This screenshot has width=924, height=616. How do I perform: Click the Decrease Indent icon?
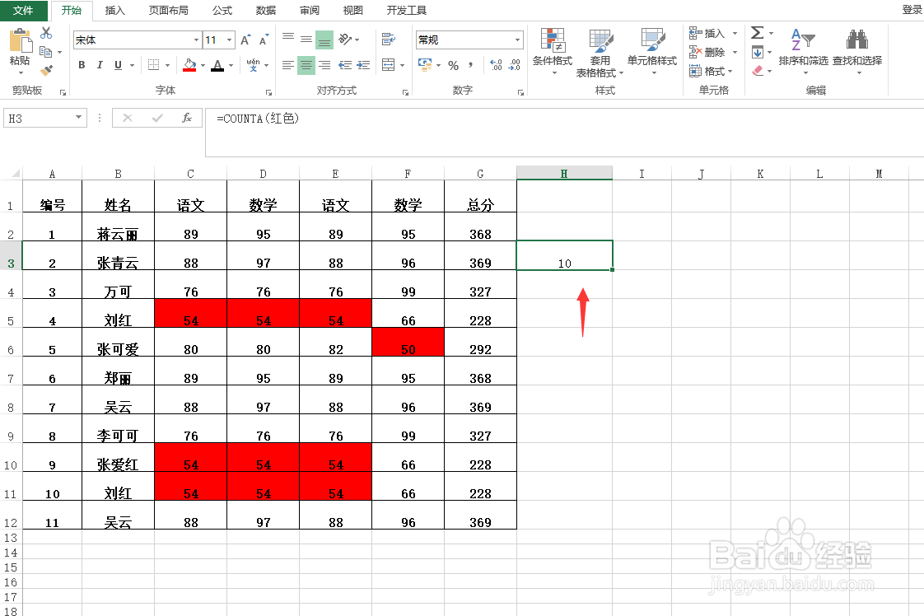click(x=345, y=65)
